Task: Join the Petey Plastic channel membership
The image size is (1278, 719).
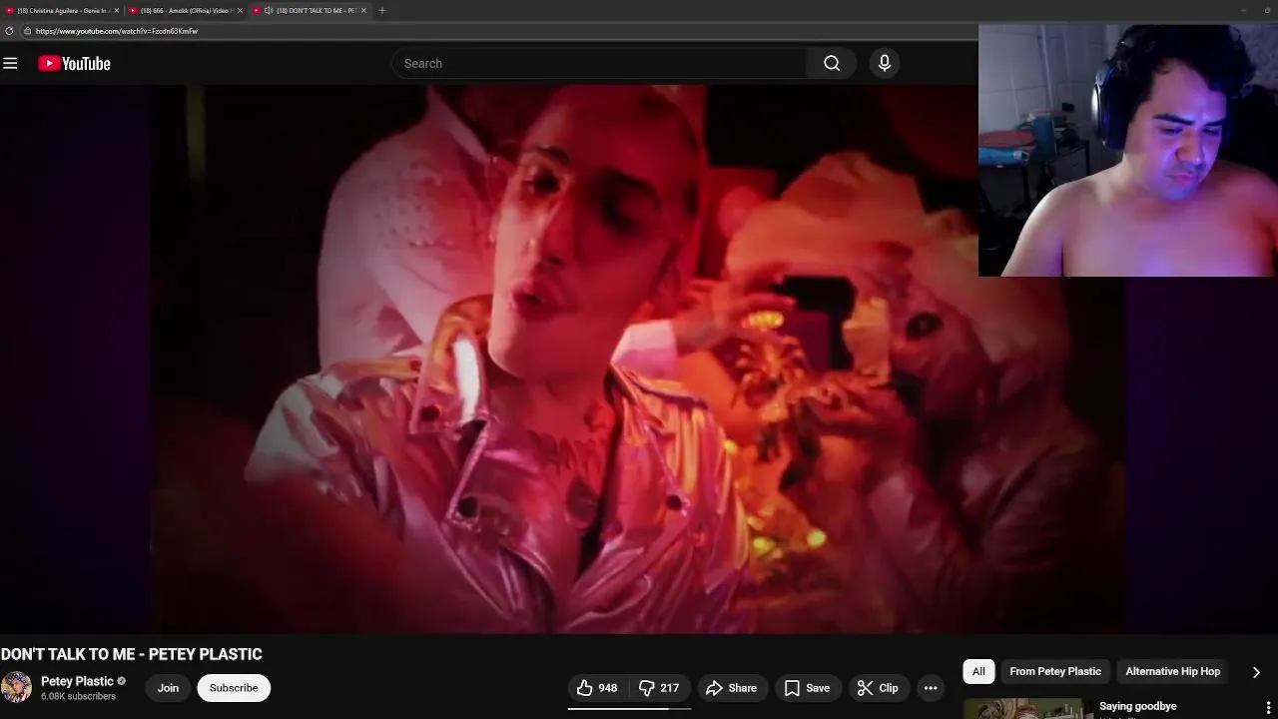Action: (168, 688)
